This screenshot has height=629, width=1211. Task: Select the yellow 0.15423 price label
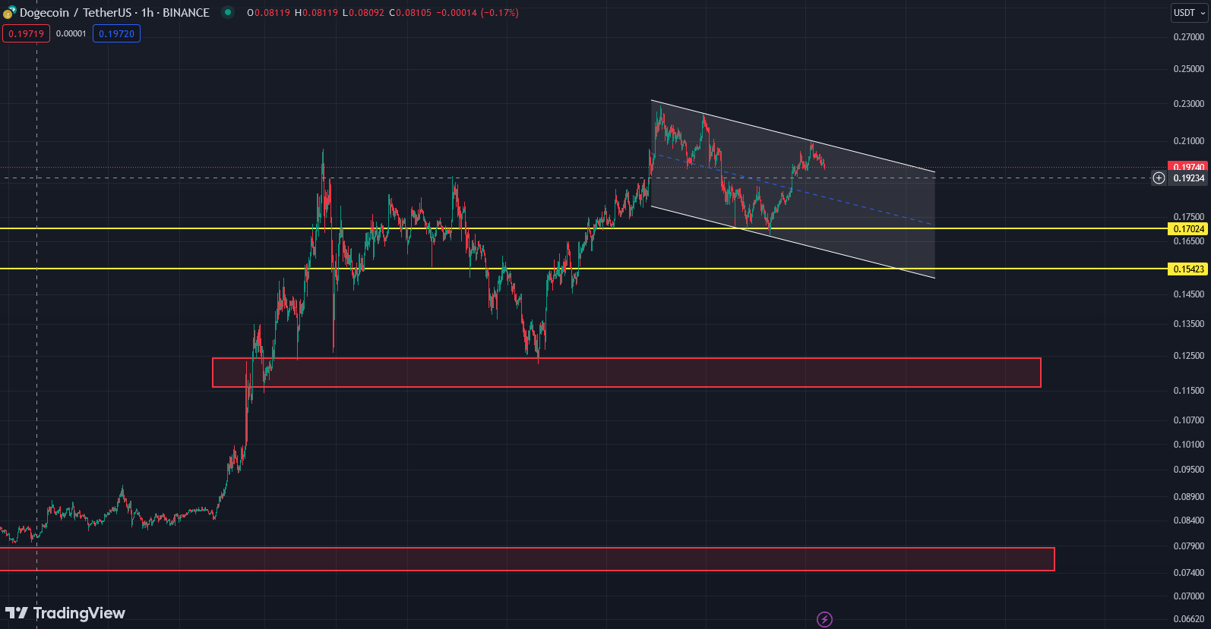point(1188,269)
